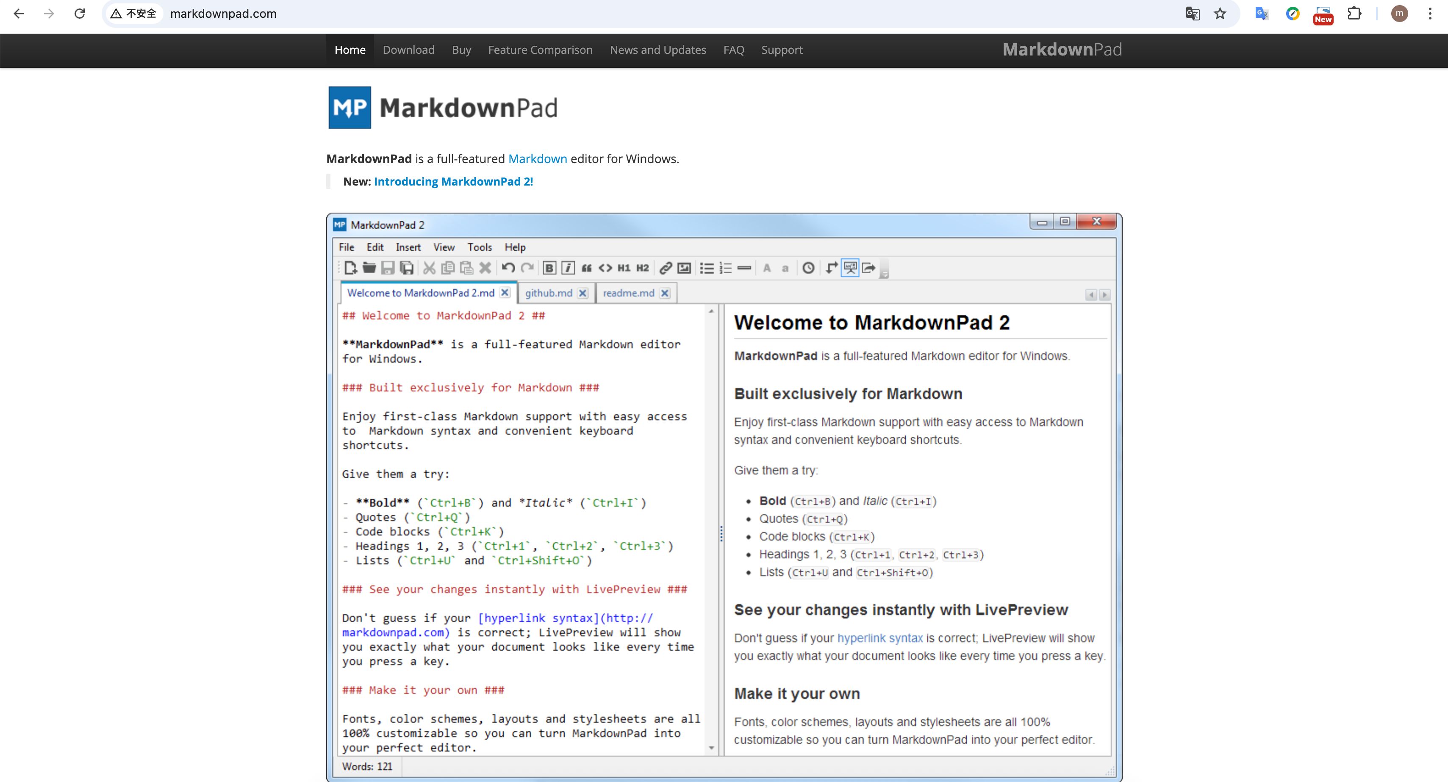Switch to the readme.md tab
The width and height of the screenshot is (1448, 782).
click(x=628, y=293)
